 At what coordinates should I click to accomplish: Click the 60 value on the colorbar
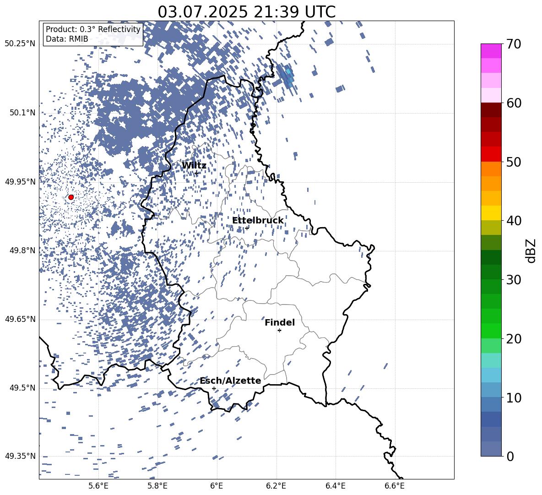coord(514,103)
